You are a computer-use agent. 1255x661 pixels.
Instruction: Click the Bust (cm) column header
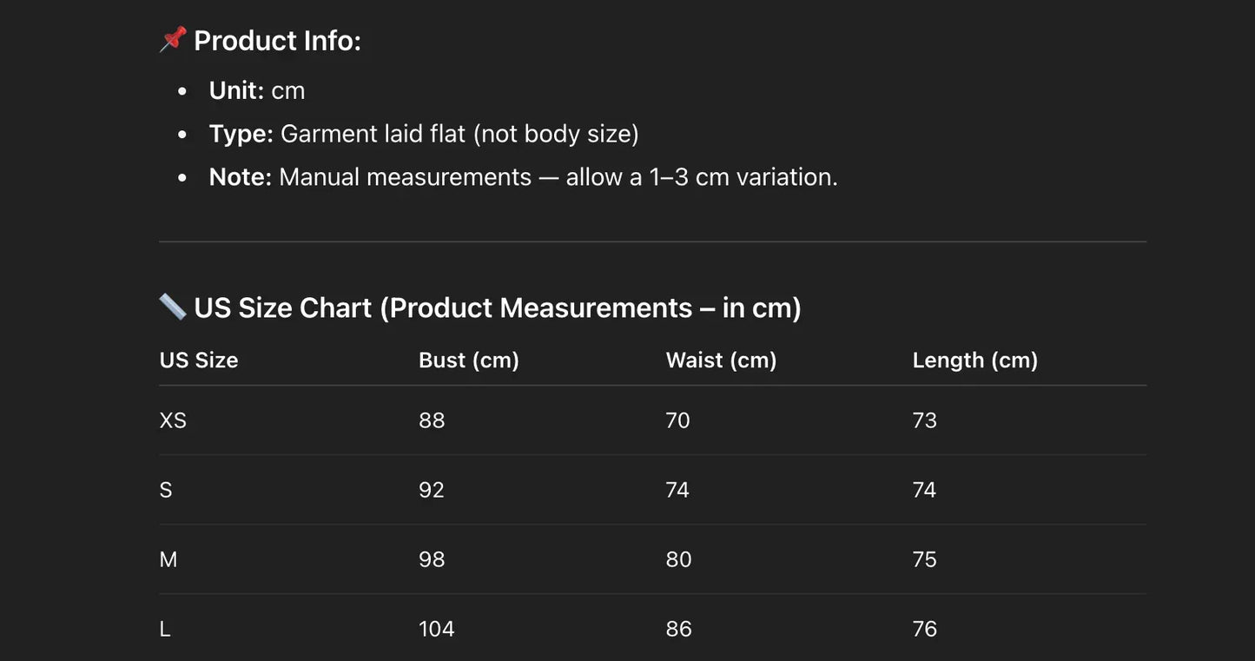coord(469,360)
